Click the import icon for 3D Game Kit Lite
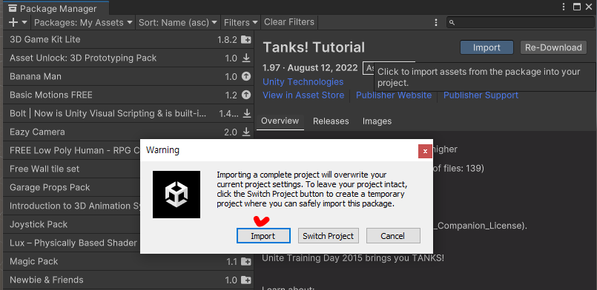The image size is (597, 290). tap(246, 39)
